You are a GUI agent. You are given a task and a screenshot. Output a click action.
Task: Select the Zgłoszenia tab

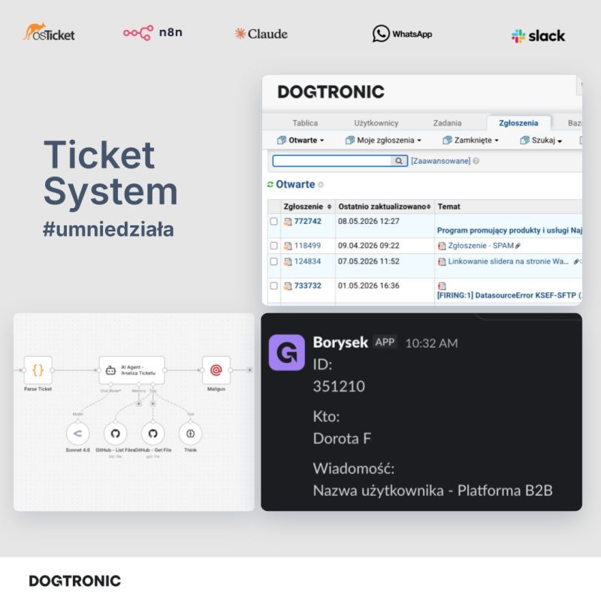518,123
